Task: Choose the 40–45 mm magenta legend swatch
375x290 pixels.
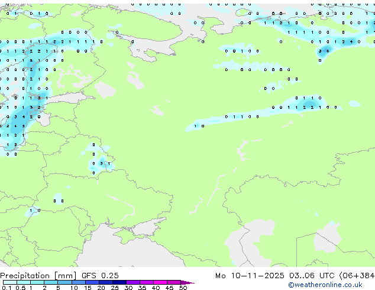Action: coord(160,282)
